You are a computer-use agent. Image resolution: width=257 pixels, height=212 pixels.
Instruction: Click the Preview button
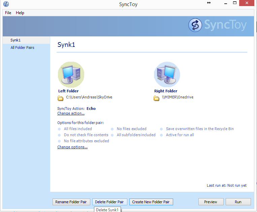click(x=211, y=202)
